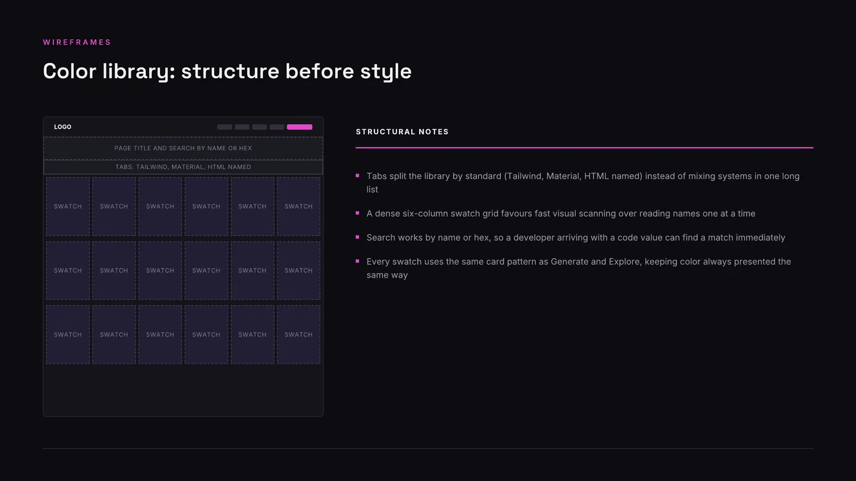The height and width of the screenshot is (481, 856).
Task: Click the title "Color library: structure before style"
Action: (227, 71)
